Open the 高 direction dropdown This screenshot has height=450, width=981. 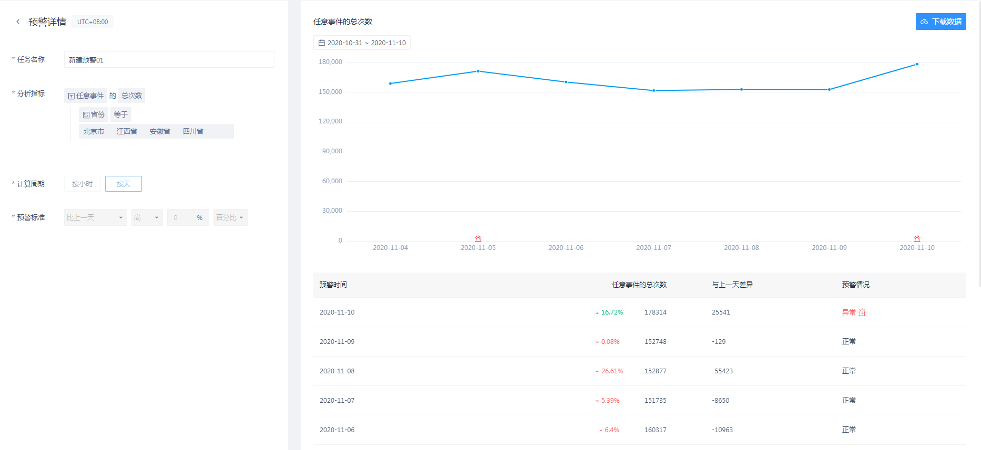pos(147,217)
